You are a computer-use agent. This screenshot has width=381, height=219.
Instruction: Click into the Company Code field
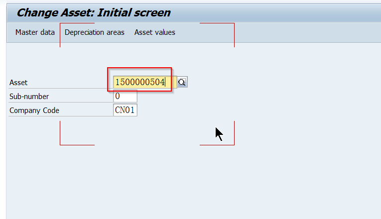(125, 110)
